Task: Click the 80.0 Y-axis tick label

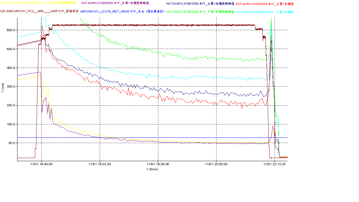Action: [12, 143]
